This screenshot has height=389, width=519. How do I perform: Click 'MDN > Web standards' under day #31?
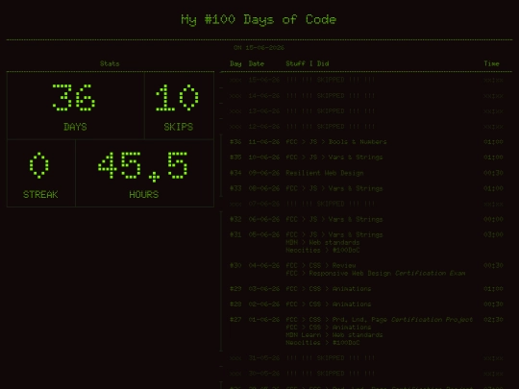323,242
